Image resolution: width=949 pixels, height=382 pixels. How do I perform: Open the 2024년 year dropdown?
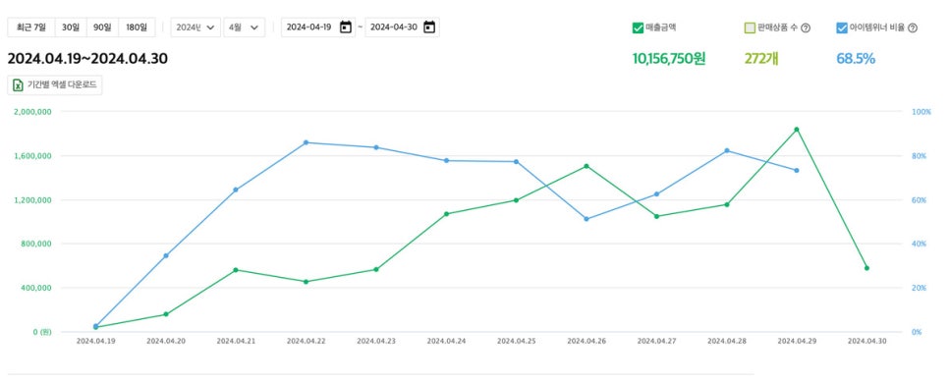pos(195,27)
